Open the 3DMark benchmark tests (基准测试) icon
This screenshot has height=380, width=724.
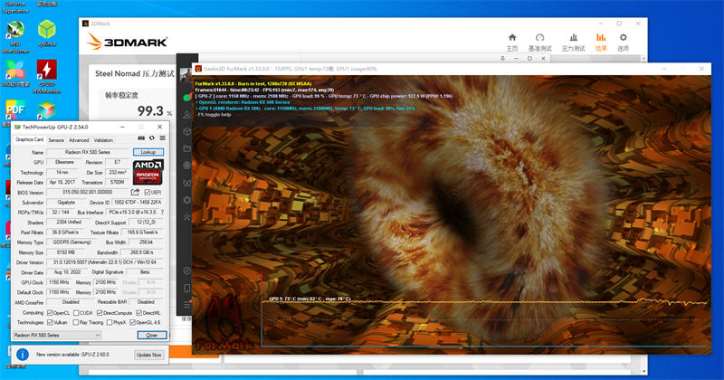coord(540,40)
